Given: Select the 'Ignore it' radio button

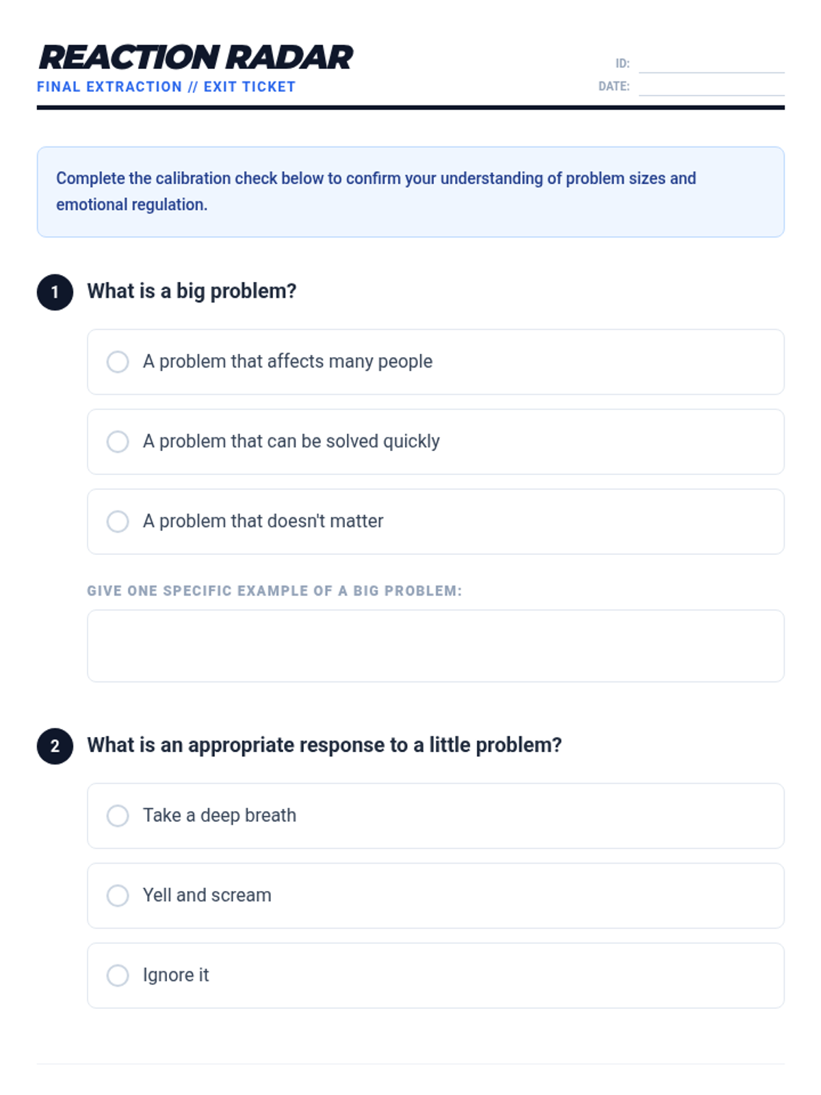Looking at the screenshot, I should click(118, 976).
